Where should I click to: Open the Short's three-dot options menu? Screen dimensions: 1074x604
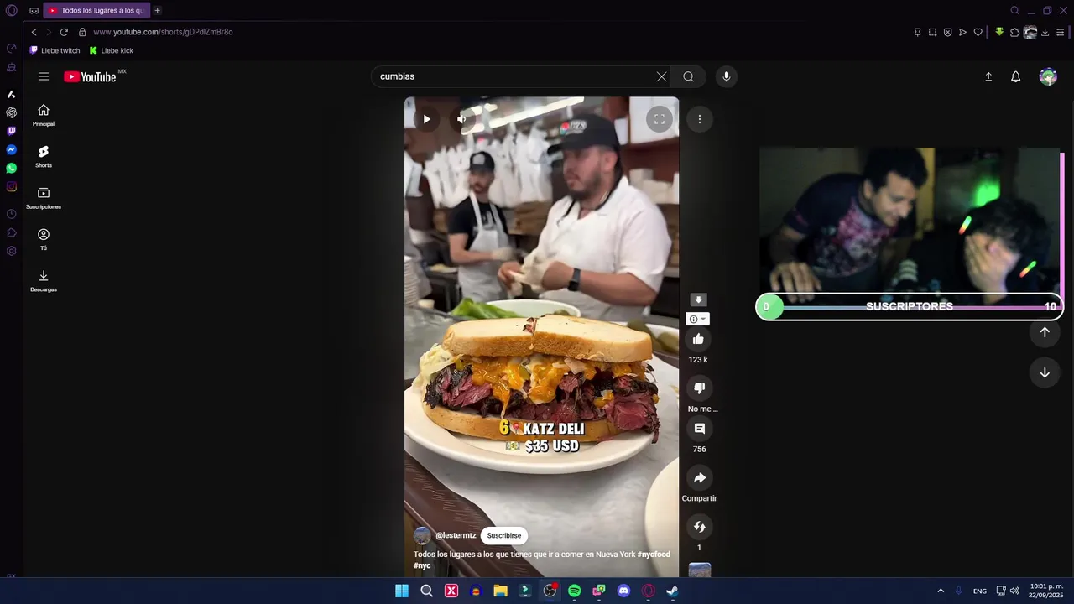pos(699,119)
